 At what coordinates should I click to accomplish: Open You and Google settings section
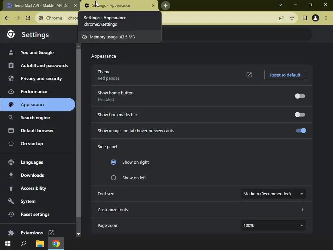click(38, 52)
